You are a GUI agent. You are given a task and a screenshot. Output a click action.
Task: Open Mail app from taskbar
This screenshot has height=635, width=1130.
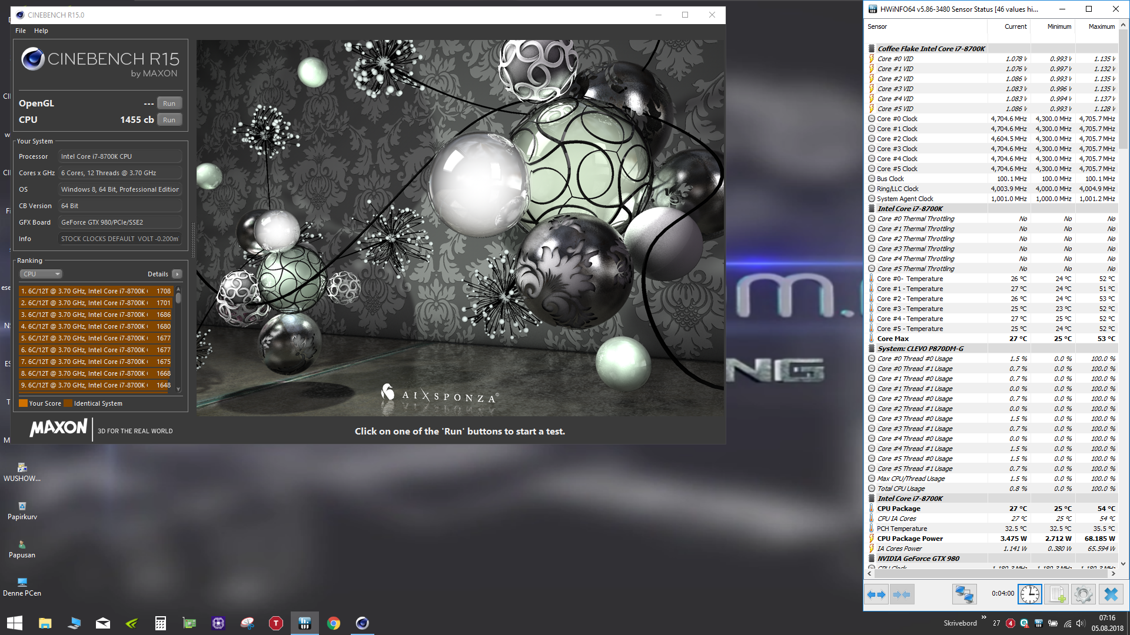(103, 623)
